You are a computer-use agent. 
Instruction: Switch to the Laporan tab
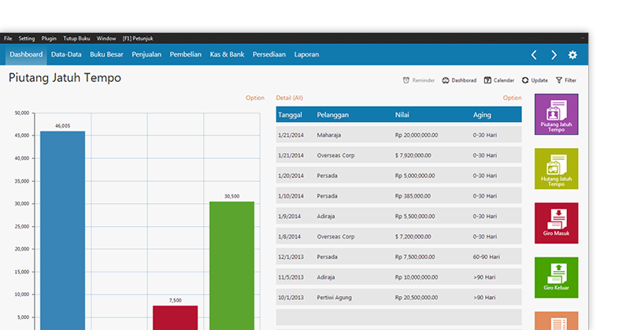[306, 54]
